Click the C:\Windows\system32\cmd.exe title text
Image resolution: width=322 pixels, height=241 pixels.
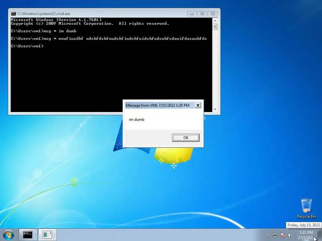tap(44, 14)
